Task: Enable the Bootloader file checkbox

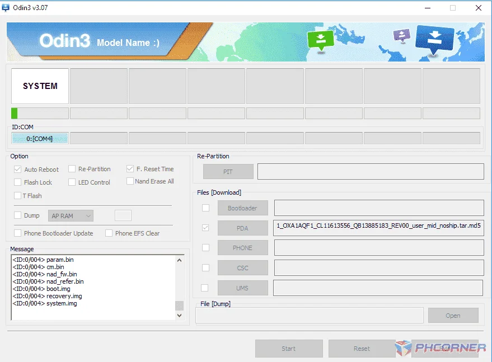Action: (x=205, y=208)
